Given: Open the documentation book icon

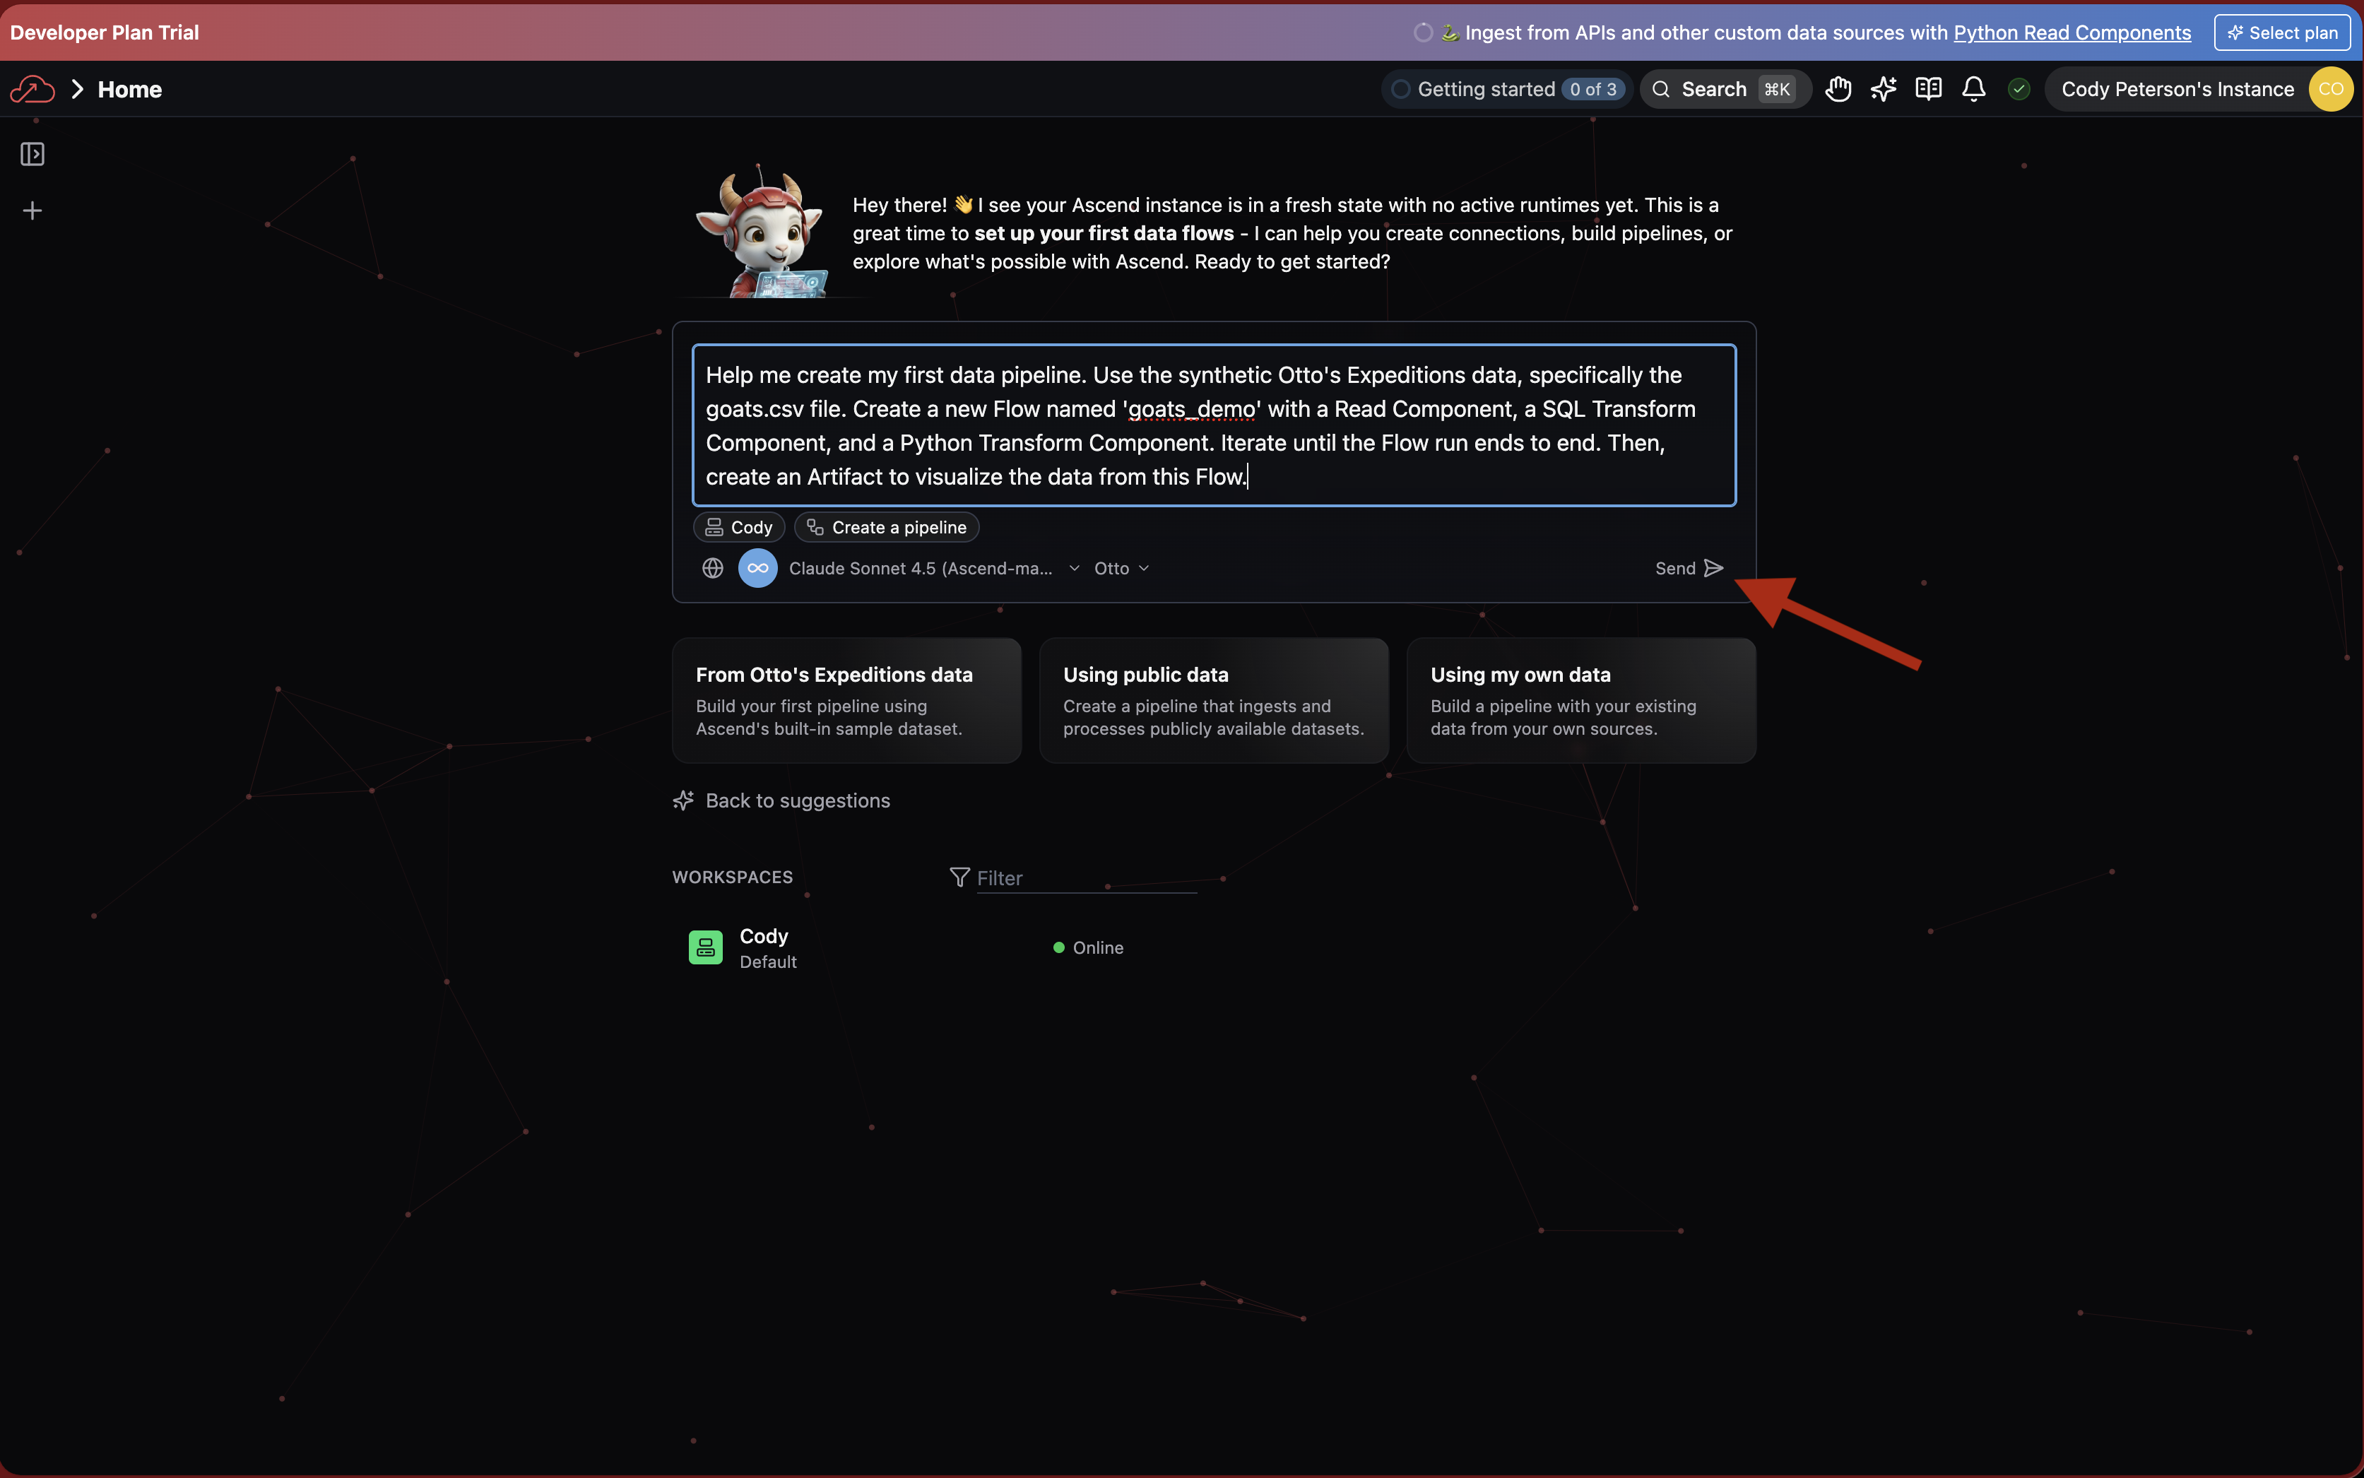Looking at the screenshot, I should tap(1928, 89).
